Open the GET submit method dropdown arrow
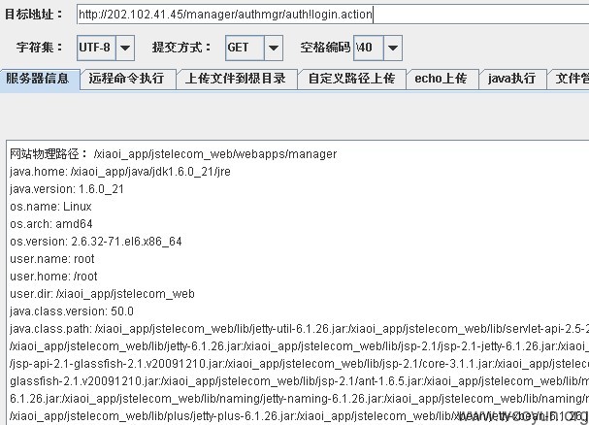The image size is (589, 425). pyautogui.click(x=274, y=48)
